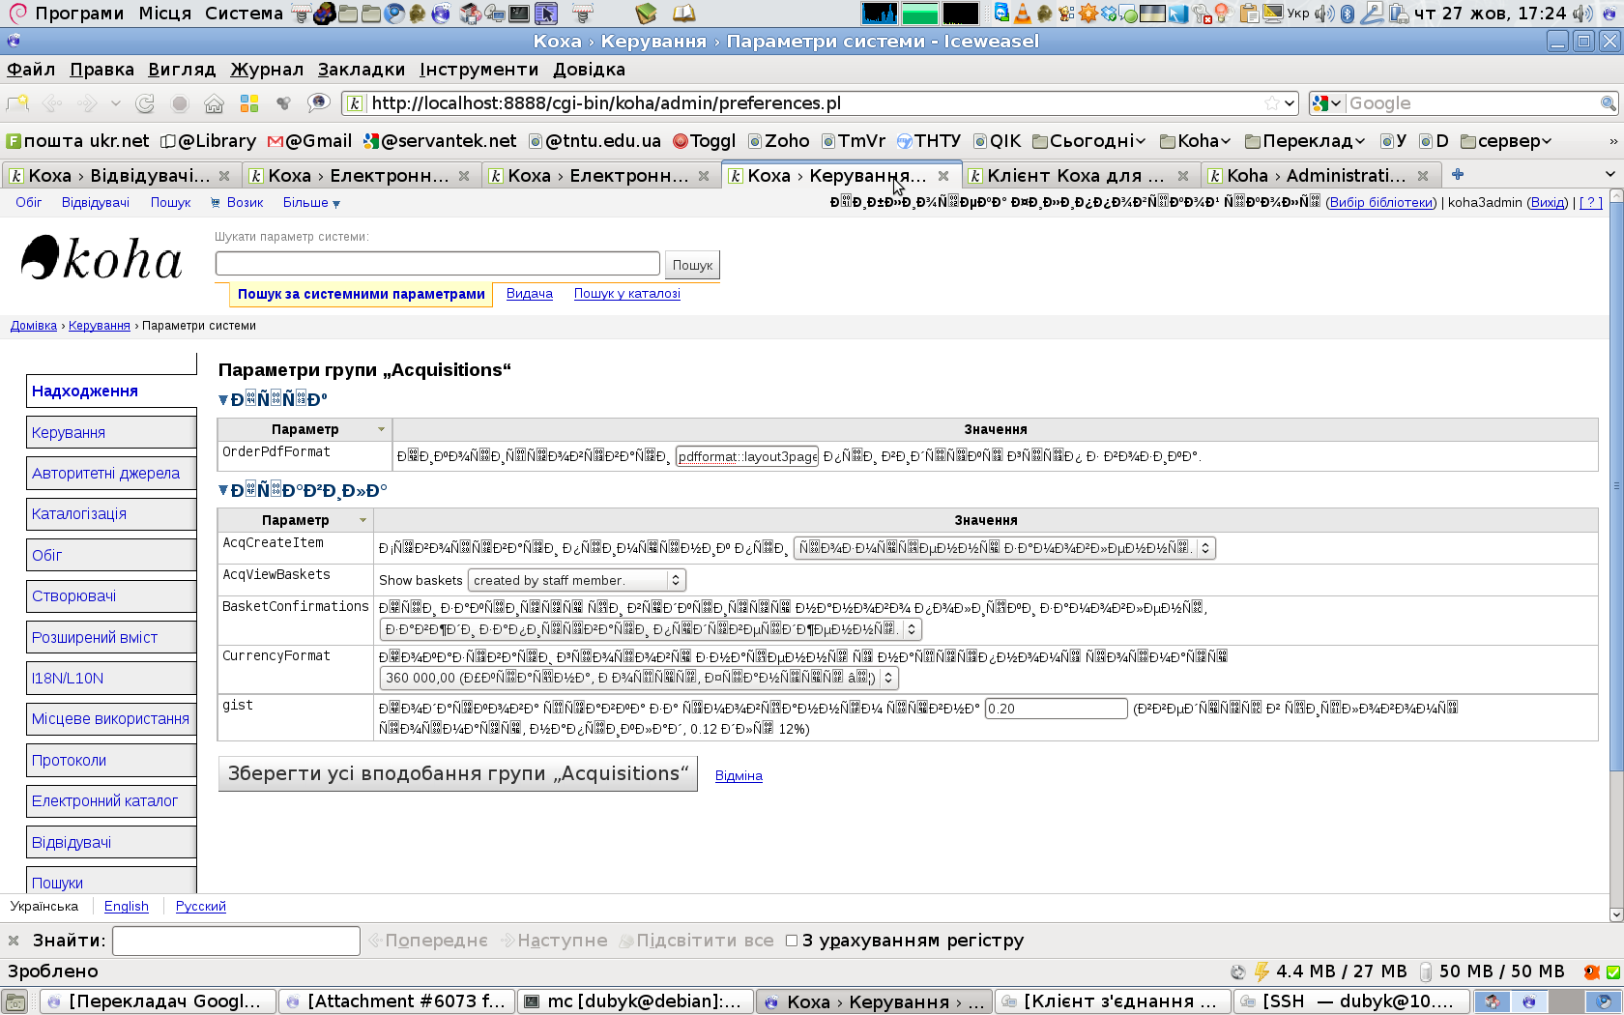Viewport: 1624px width, 1015px height.
Task: Close the find bar with the X icon
Action: (x=14, y=941)
